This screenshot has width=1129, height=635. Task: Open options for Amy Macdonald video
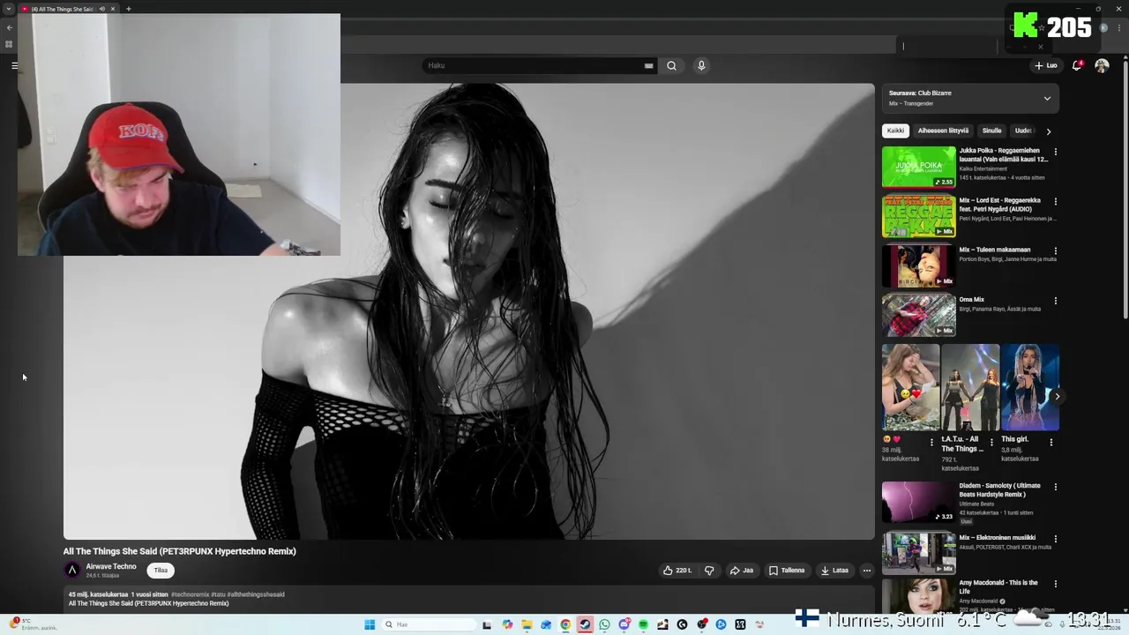click(1055, 584)
